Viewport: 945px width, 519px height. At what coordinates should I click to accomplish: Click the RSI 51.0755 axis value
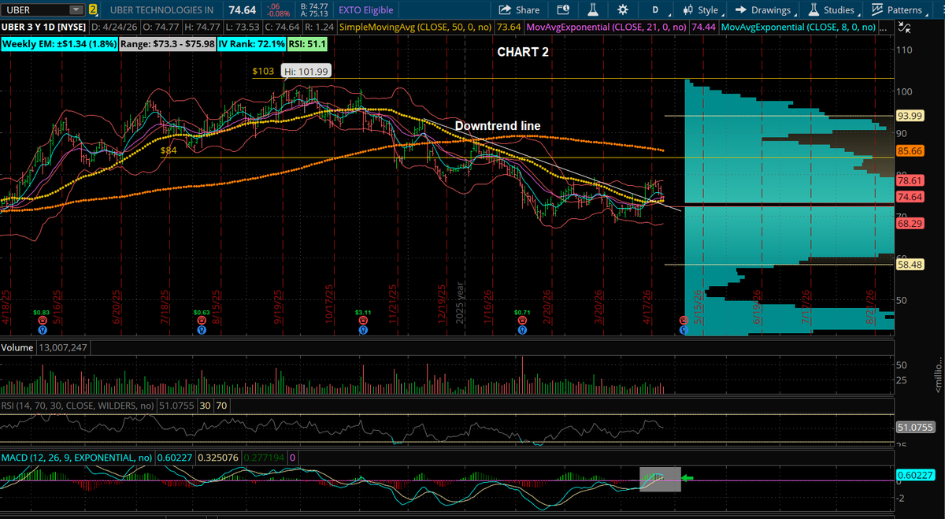pos(915,427)
